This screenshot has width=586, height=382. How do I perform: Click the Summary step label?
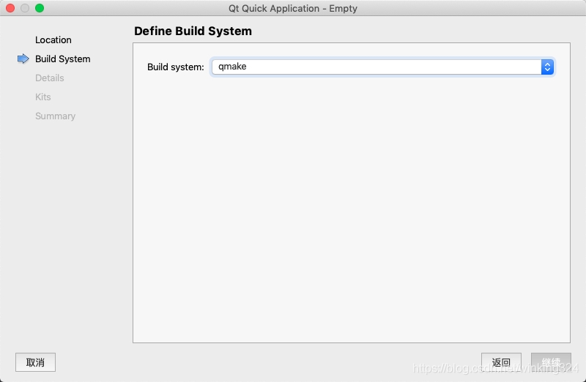(x=56, y=116)
